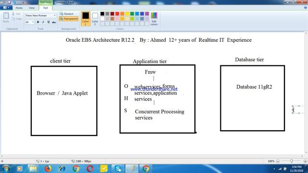
Task: Click the zoom out minus button
Action: tap(278, 161)
